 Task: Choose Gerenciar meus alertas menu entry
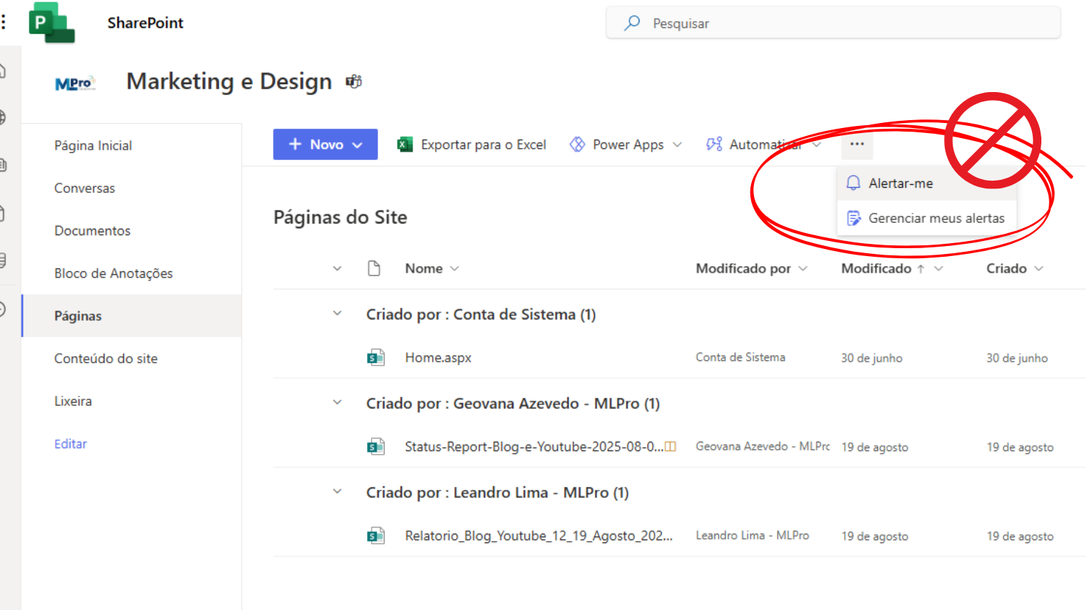click(935, 218)
